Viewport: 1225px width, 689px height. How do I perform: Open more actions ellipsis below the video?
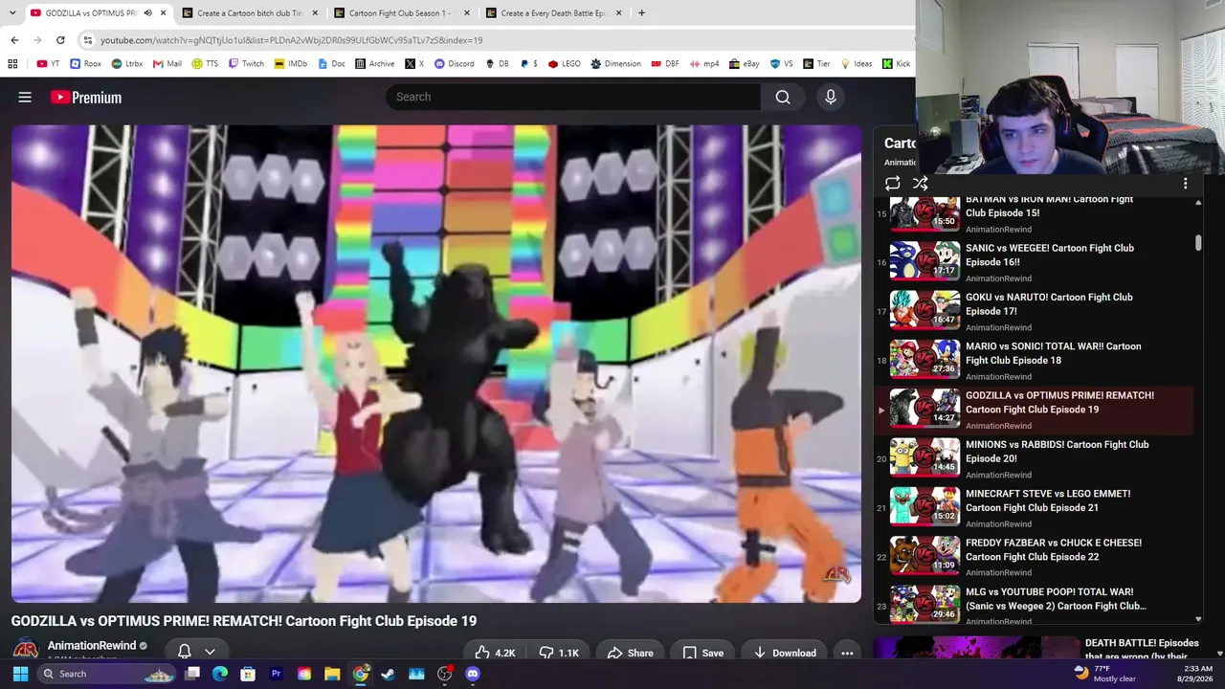pyautogui.click(x=847, y=653)
